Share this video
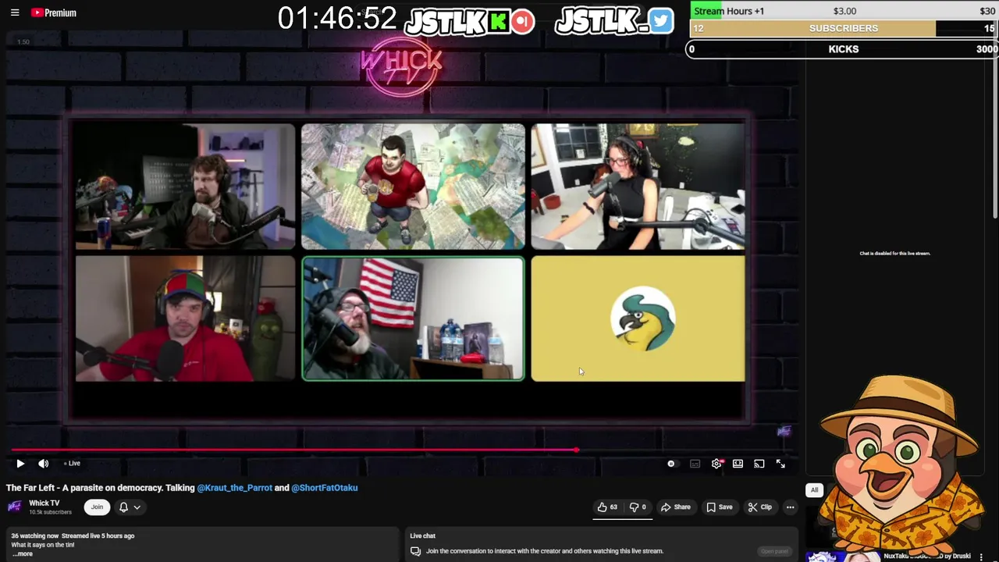 [x=675, y=507]
